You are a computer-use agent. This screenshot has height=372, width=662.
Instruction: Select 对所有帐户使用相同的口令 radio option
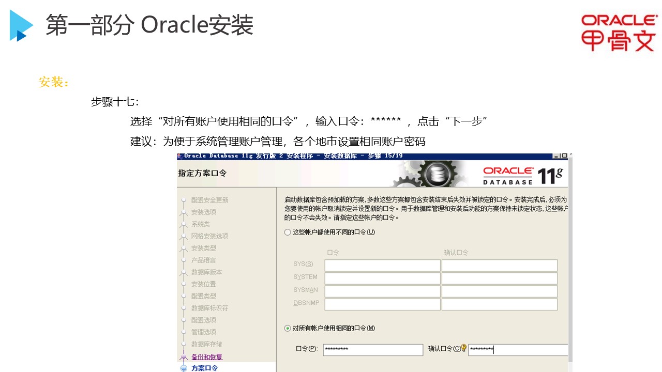coord(288,329)
